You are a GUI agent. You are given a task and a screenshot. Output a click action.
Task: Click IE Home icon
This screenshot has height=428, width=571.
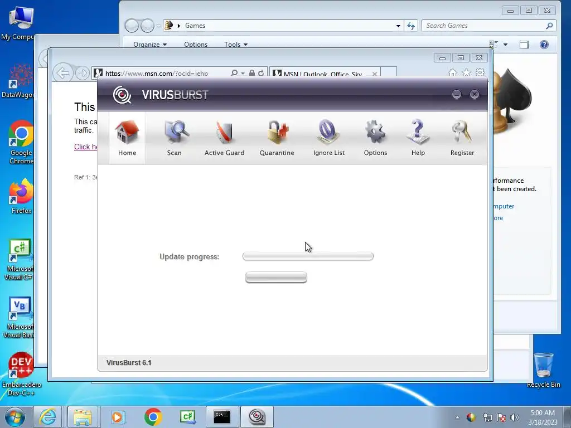point(453,72)
